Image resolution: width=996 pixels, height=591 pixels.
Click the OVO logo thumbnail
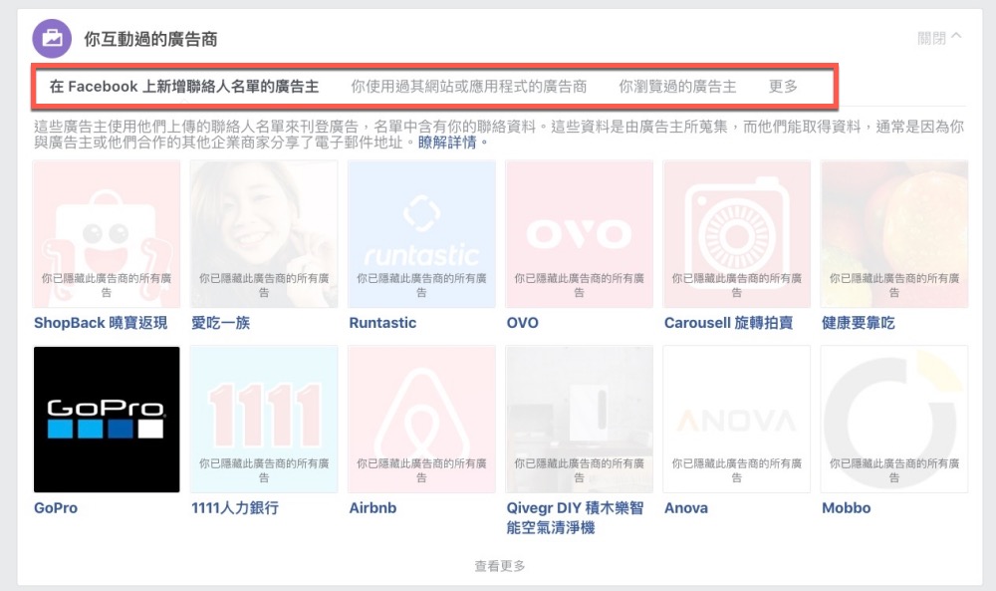pos(579,234)
